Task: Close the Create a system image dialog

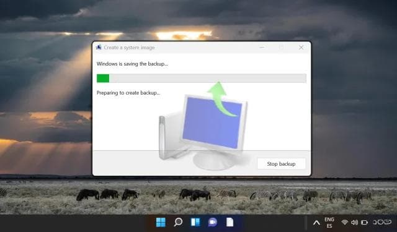Action: pyautogui.click(x=301, y=47)
